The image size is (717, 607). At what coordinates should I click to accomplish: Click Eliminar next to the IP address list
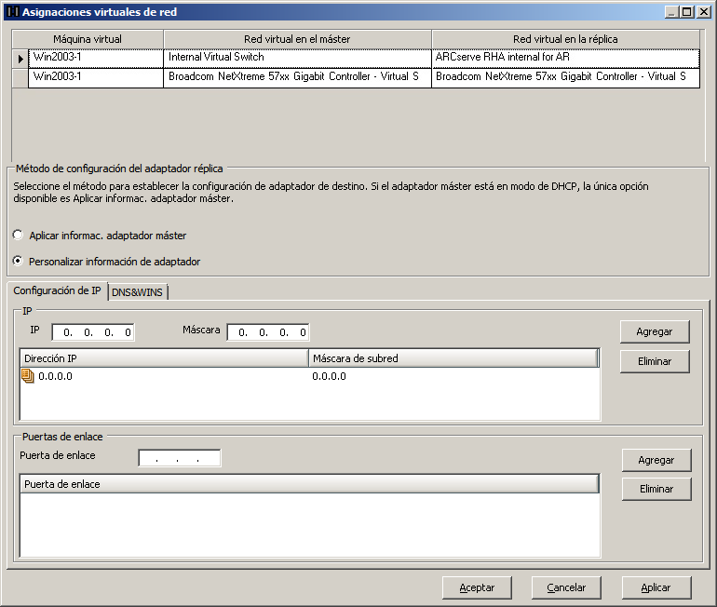(x=655, y=361)
